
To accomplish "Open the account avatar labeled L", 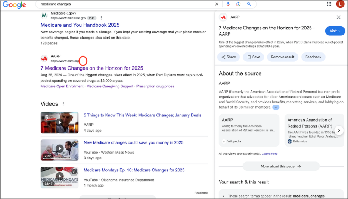I will coord(340,4).
